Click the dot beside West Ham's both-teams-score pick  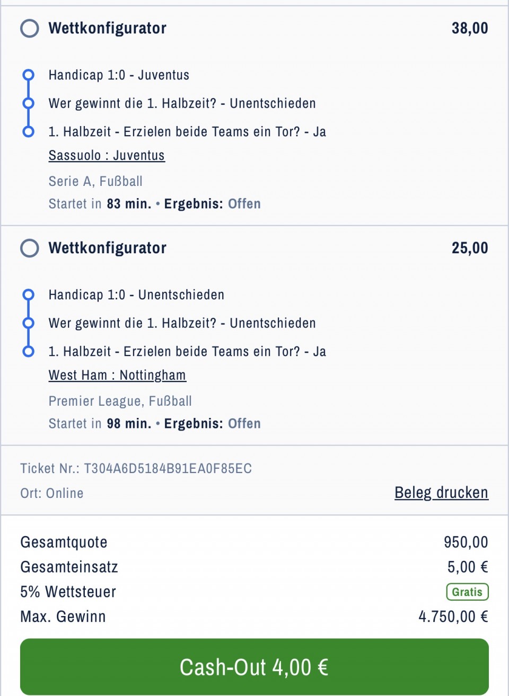(x=29, y=351)
